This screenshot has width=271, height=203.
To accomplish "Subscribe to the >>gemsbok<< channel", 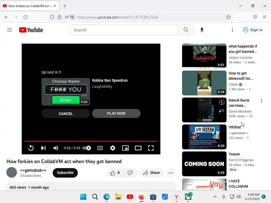I will click(x=65, y=173).
